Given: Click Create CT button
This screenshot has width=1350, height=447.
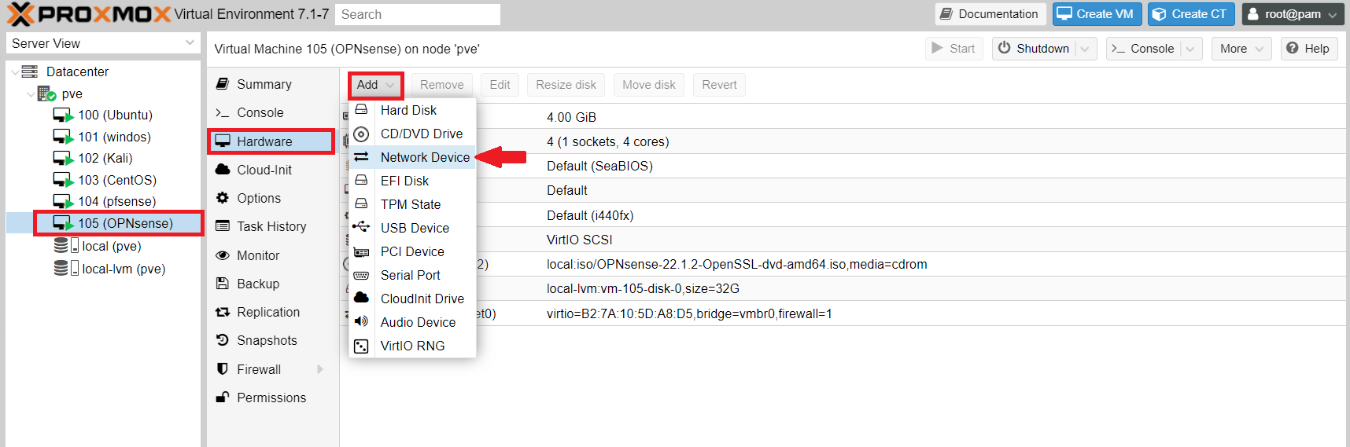Looking at the screenshot, I should point(1191,14).
